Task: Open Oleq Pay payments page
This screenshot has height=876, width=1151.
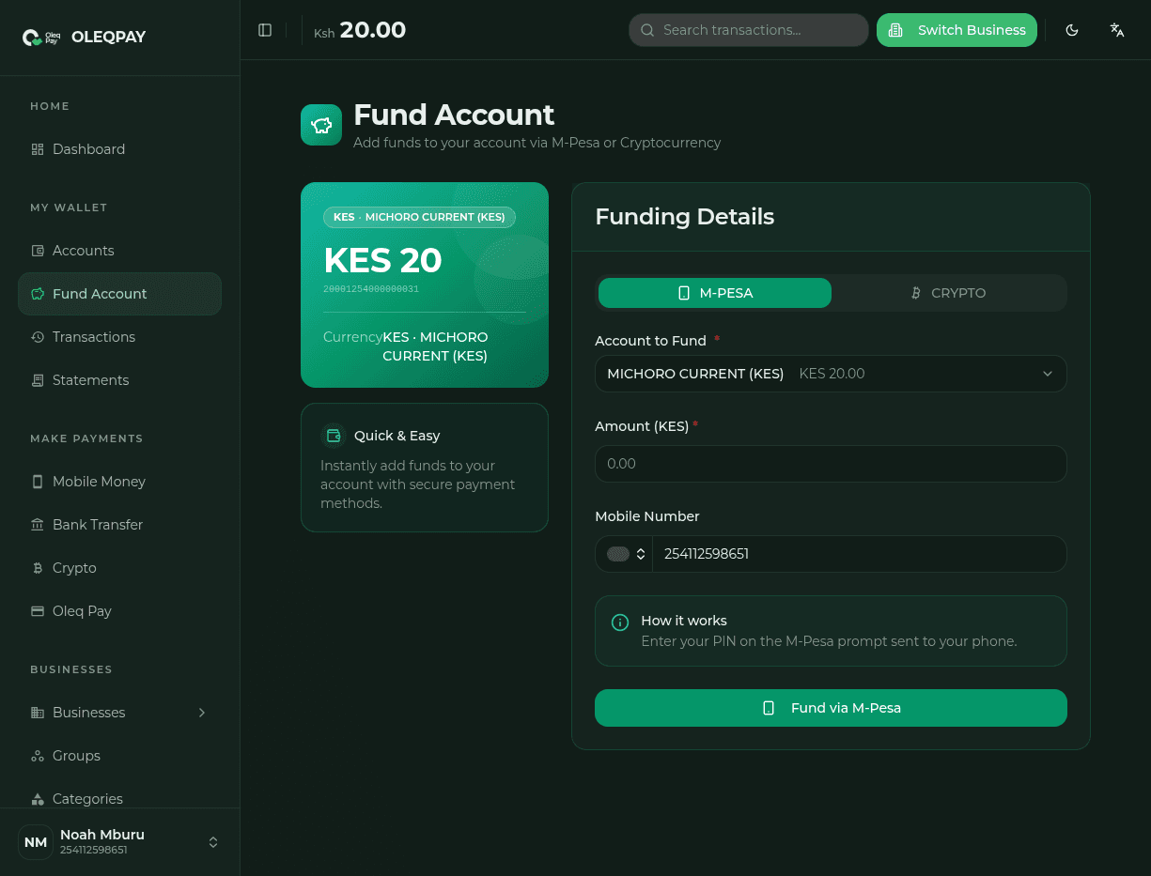Action: 119,611
